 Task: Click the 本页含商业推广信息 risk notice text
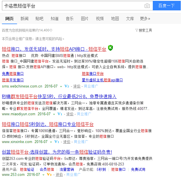(33, 39)
